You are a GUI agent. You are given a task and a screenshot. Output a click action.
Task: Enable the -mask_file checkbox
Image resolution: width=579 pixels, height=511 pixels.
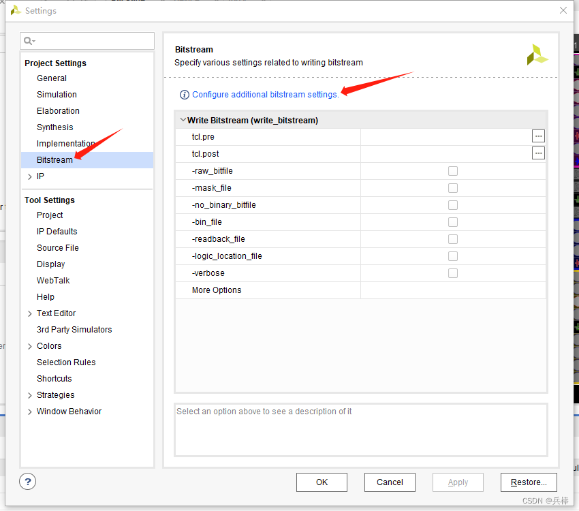(453, 188)
